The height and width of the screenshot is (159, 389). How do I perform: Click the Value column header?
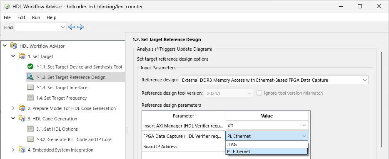(x=267, y=116)
